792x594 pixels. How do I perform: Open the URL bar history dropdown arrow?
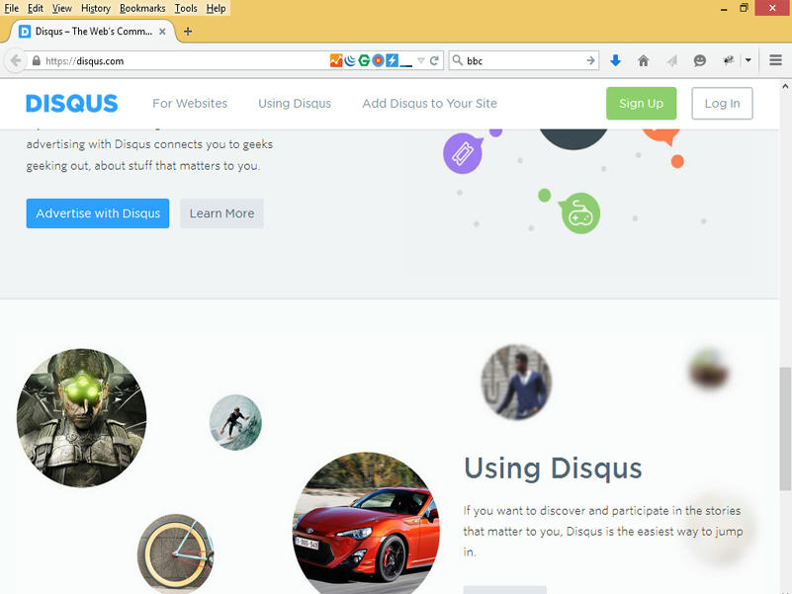(x=421, y=60)
